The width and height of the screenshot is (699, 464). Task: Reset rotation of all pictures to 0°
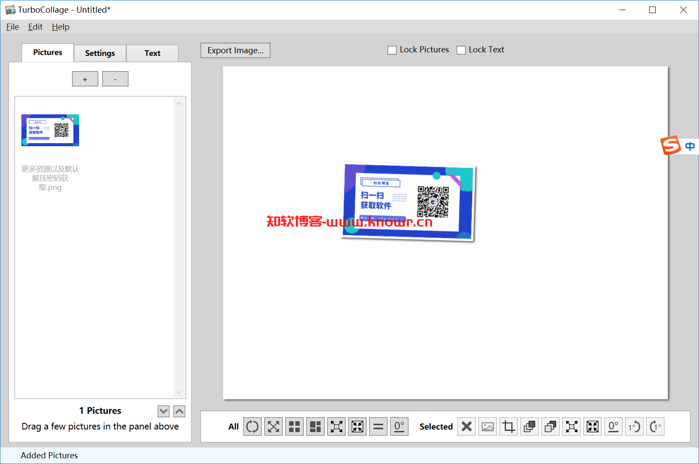coord(399,426)
